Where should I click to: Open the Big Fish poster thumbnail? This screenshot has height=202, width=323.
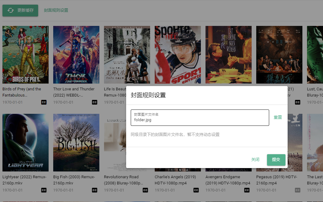click(x=76, y=142)
